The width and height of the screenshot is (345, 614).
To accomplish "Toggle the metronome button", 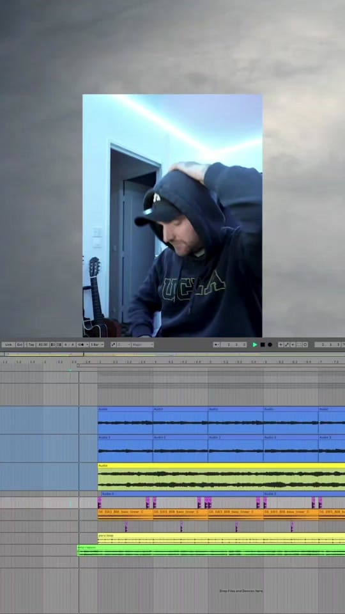I will point(81,345).
